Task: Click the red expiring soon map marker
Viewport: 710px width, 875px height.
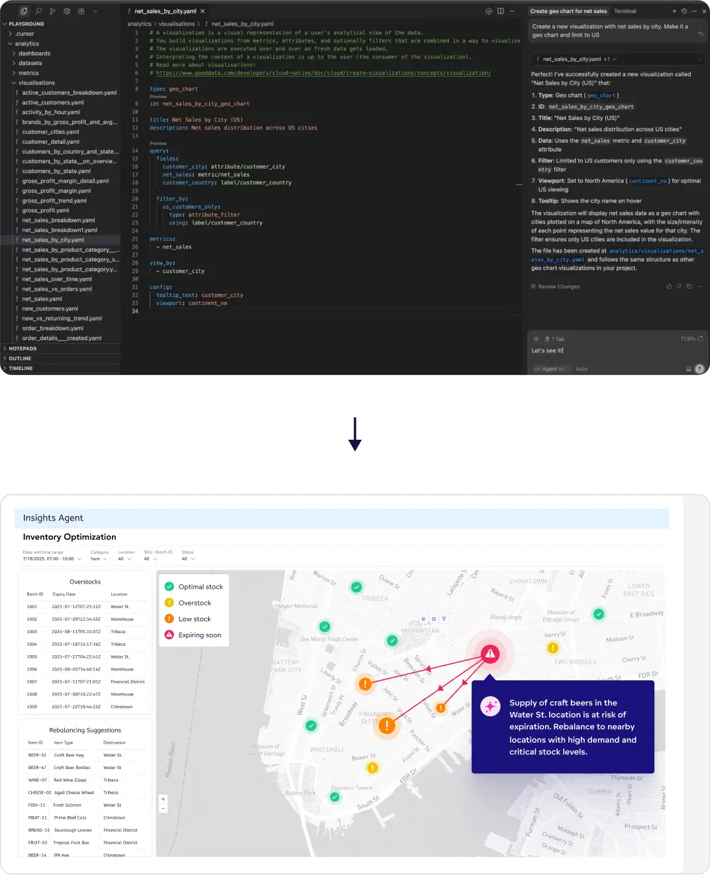Action: pyautogui.click(x=490, y=654)
